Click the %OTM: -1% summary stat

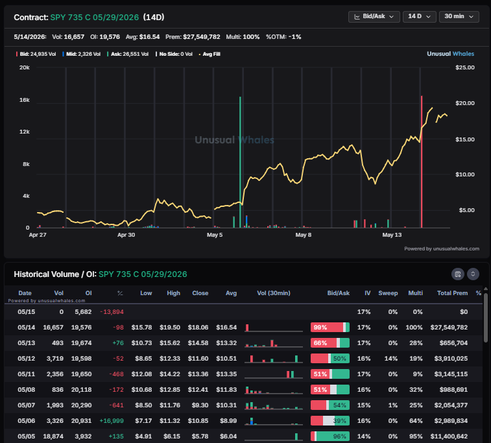click(x=283, y=37)
